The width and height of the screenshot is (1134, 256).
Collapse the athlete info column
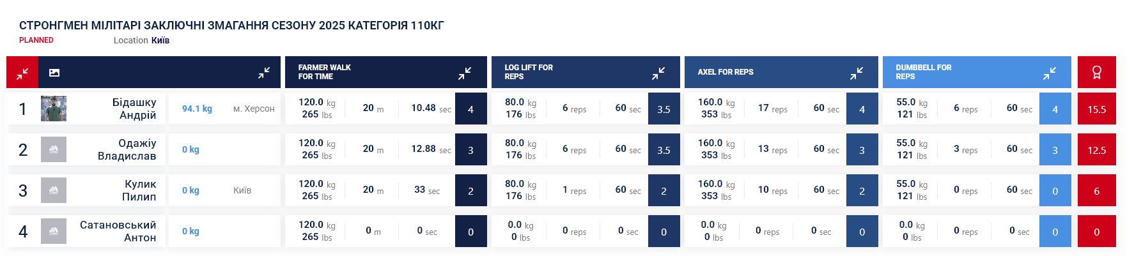tap(263, 73)
